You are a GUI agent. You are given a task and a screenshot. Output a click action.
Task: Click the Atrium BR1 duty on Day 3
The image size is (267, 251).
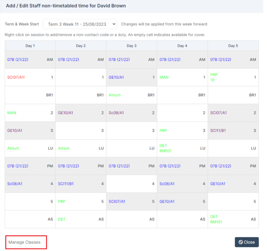click(131, 95)
